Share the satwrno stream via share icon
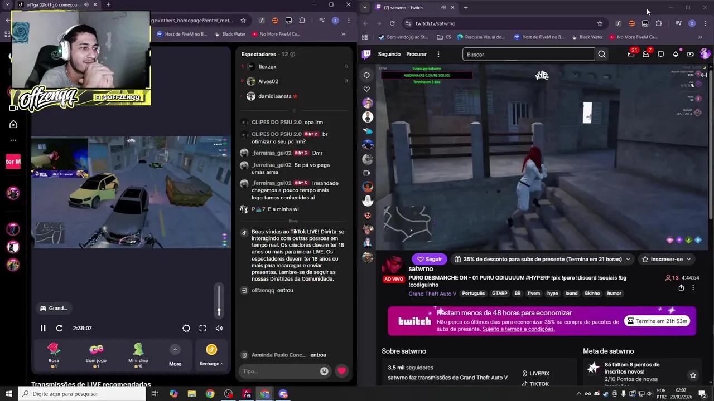 click(x=681, y=287)
